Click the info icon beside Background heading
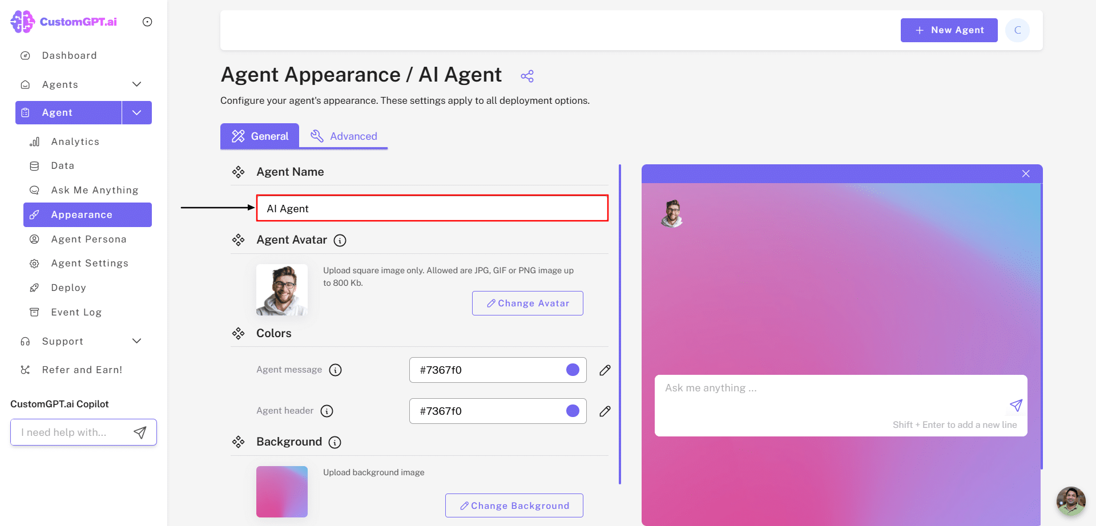 (x=335, y=442)
